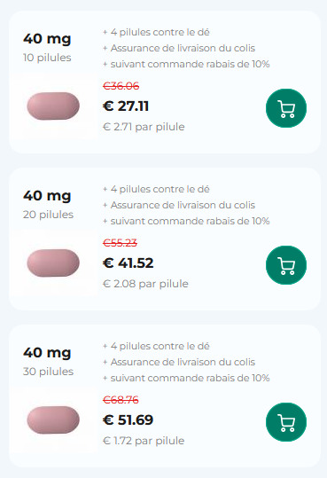Viewport: 327px width, 478px height.
Task: Add 20 pilules pack to cart
Action: coord(286,265)
